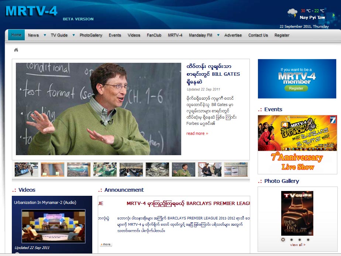Select the green tables meeting thumbnail
This screenshot has height=256, width=341.
(x=105, y=169)
